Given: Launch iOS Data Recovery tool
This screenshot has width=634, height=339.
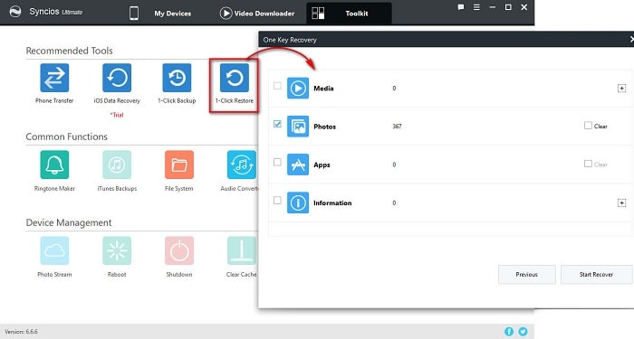Looking at the screenshot, I should click(x=117, y=78).
